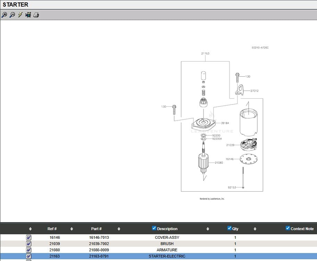Image resolution: width=317 pixels, height=261 pixels.
Task: Click sort arrows left of Ref # header
Action: point(30,229)
